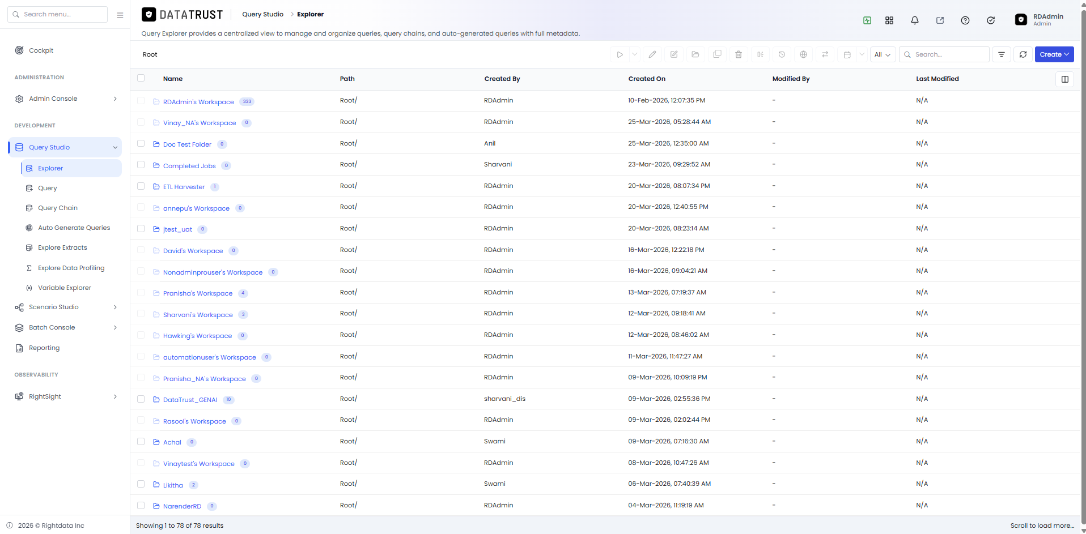
Task: Check the DataTrust_GENAI row checkbox
Action: [141, 399]
